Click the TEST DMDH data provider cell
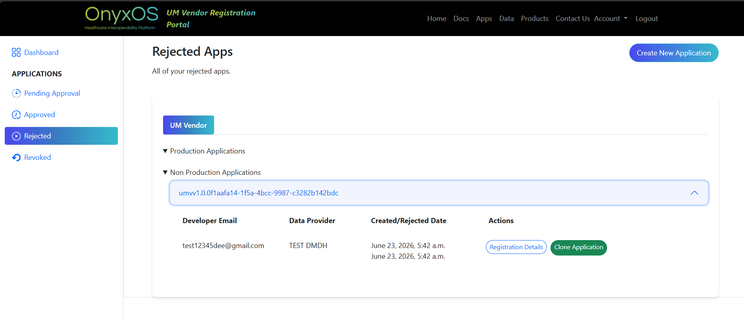Screen dimensions: 744x320 (308, 246)
